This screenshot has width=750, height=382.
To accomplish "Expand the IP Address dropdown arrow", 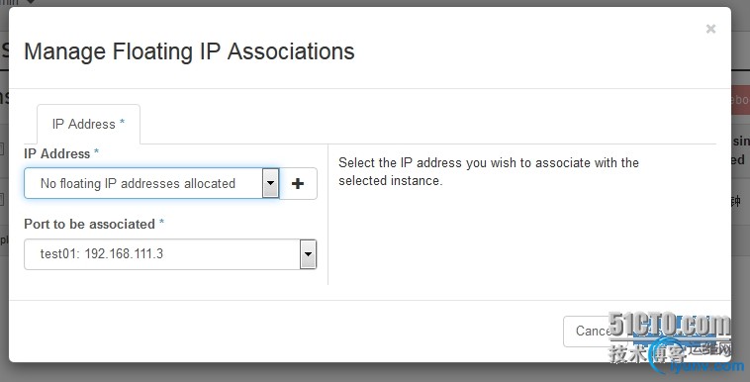I will click(270, 183).
